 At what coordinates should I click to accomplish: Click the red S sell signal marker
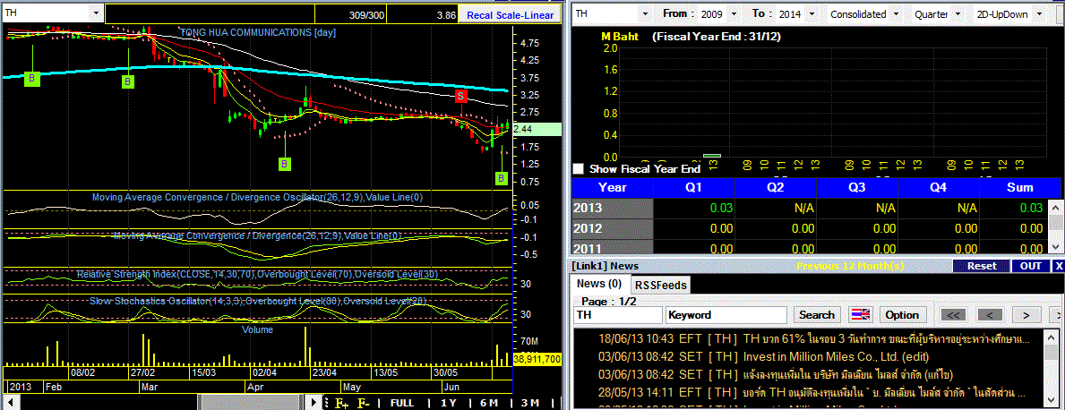(461, 96)
